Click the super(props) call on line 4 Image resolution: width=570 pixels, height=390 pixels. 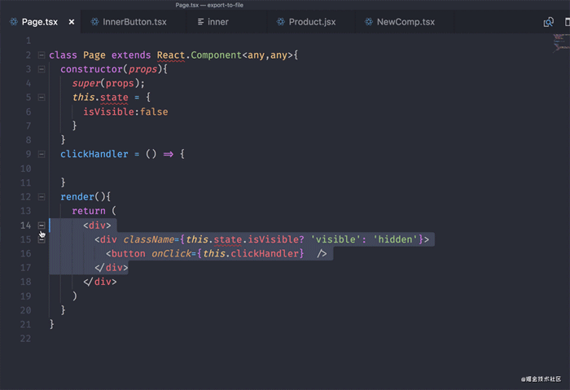pyautogui.click(x=107, y=83)
